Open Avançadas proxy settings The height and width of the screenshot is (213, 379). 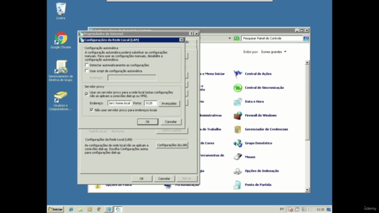click(x=169, y=104)
